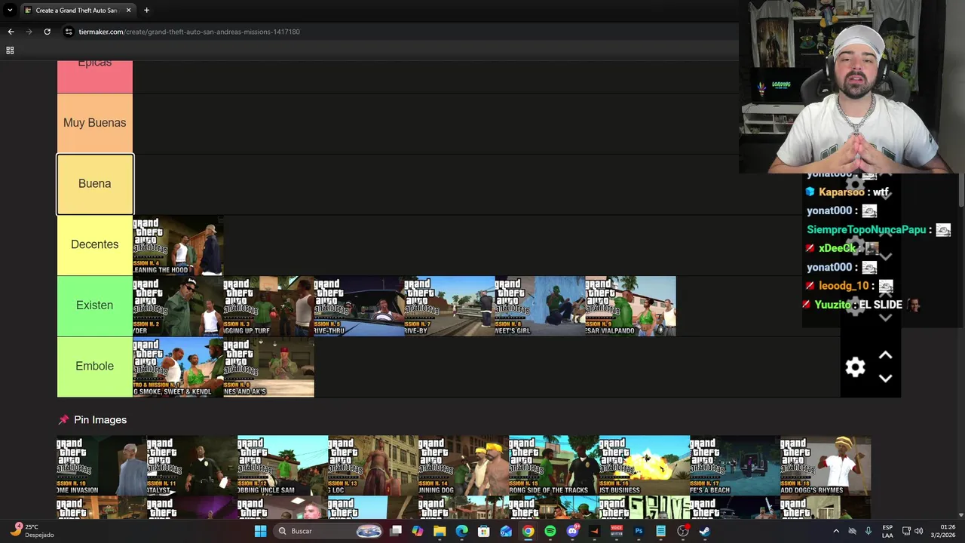Pick the Just Business mission image
The width and height of the screenshot is (965, 543).
point(645,465)
